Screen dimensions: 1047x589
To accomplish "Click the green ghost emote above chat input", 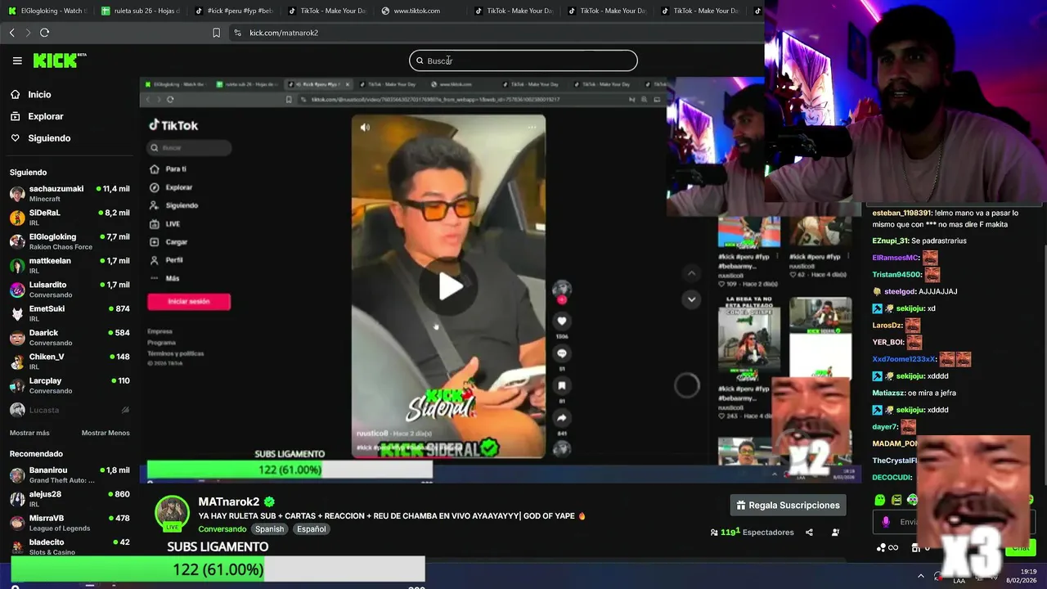I will pos(880,500).
